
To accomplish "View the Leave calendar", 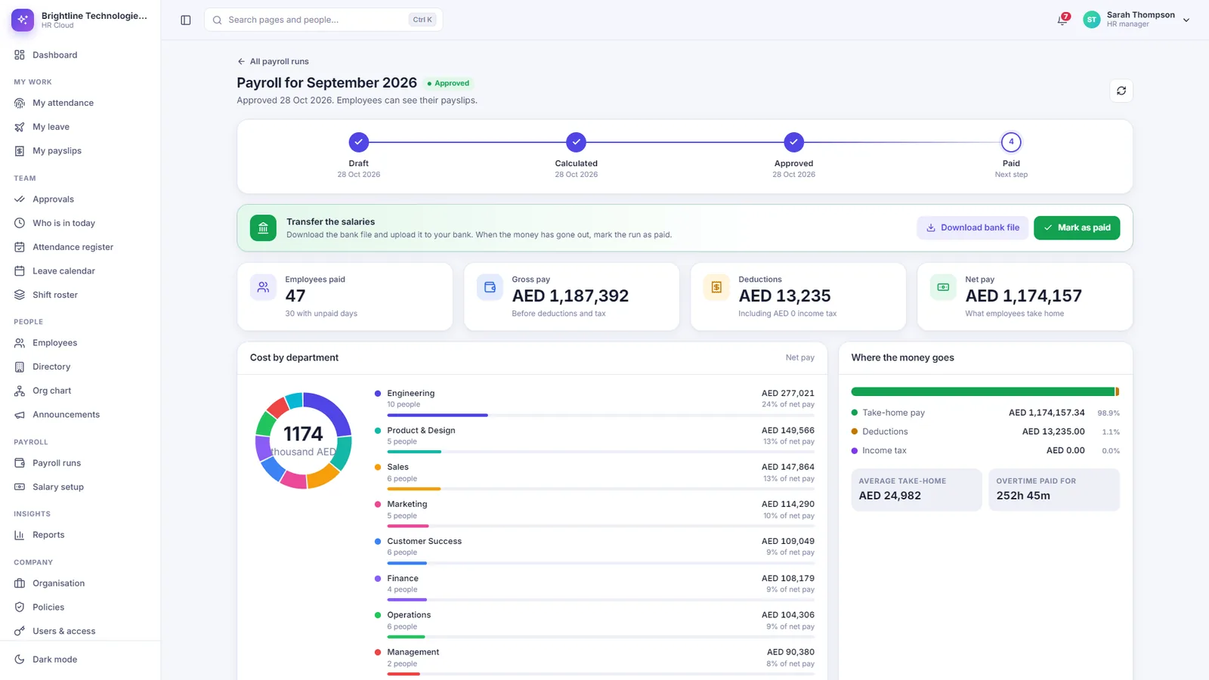I will tap(80, 271).
